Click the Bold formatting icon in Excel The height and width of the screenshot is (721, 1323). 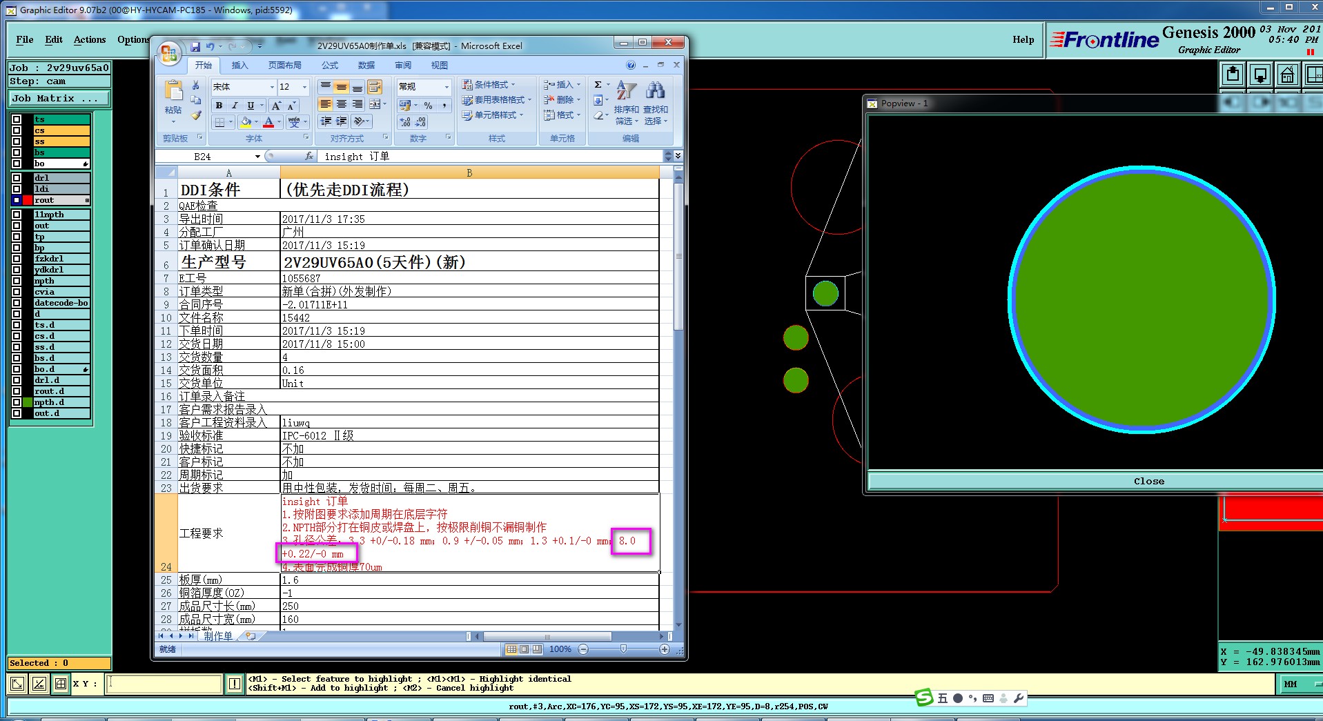[x=219, y=106]
